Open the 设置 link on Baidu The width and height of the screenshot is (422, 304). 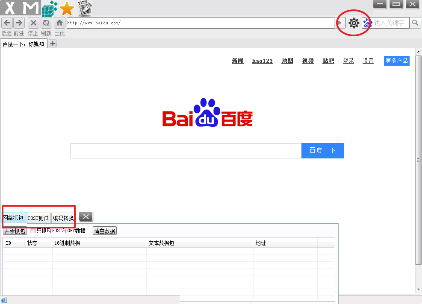coord(368,61)
